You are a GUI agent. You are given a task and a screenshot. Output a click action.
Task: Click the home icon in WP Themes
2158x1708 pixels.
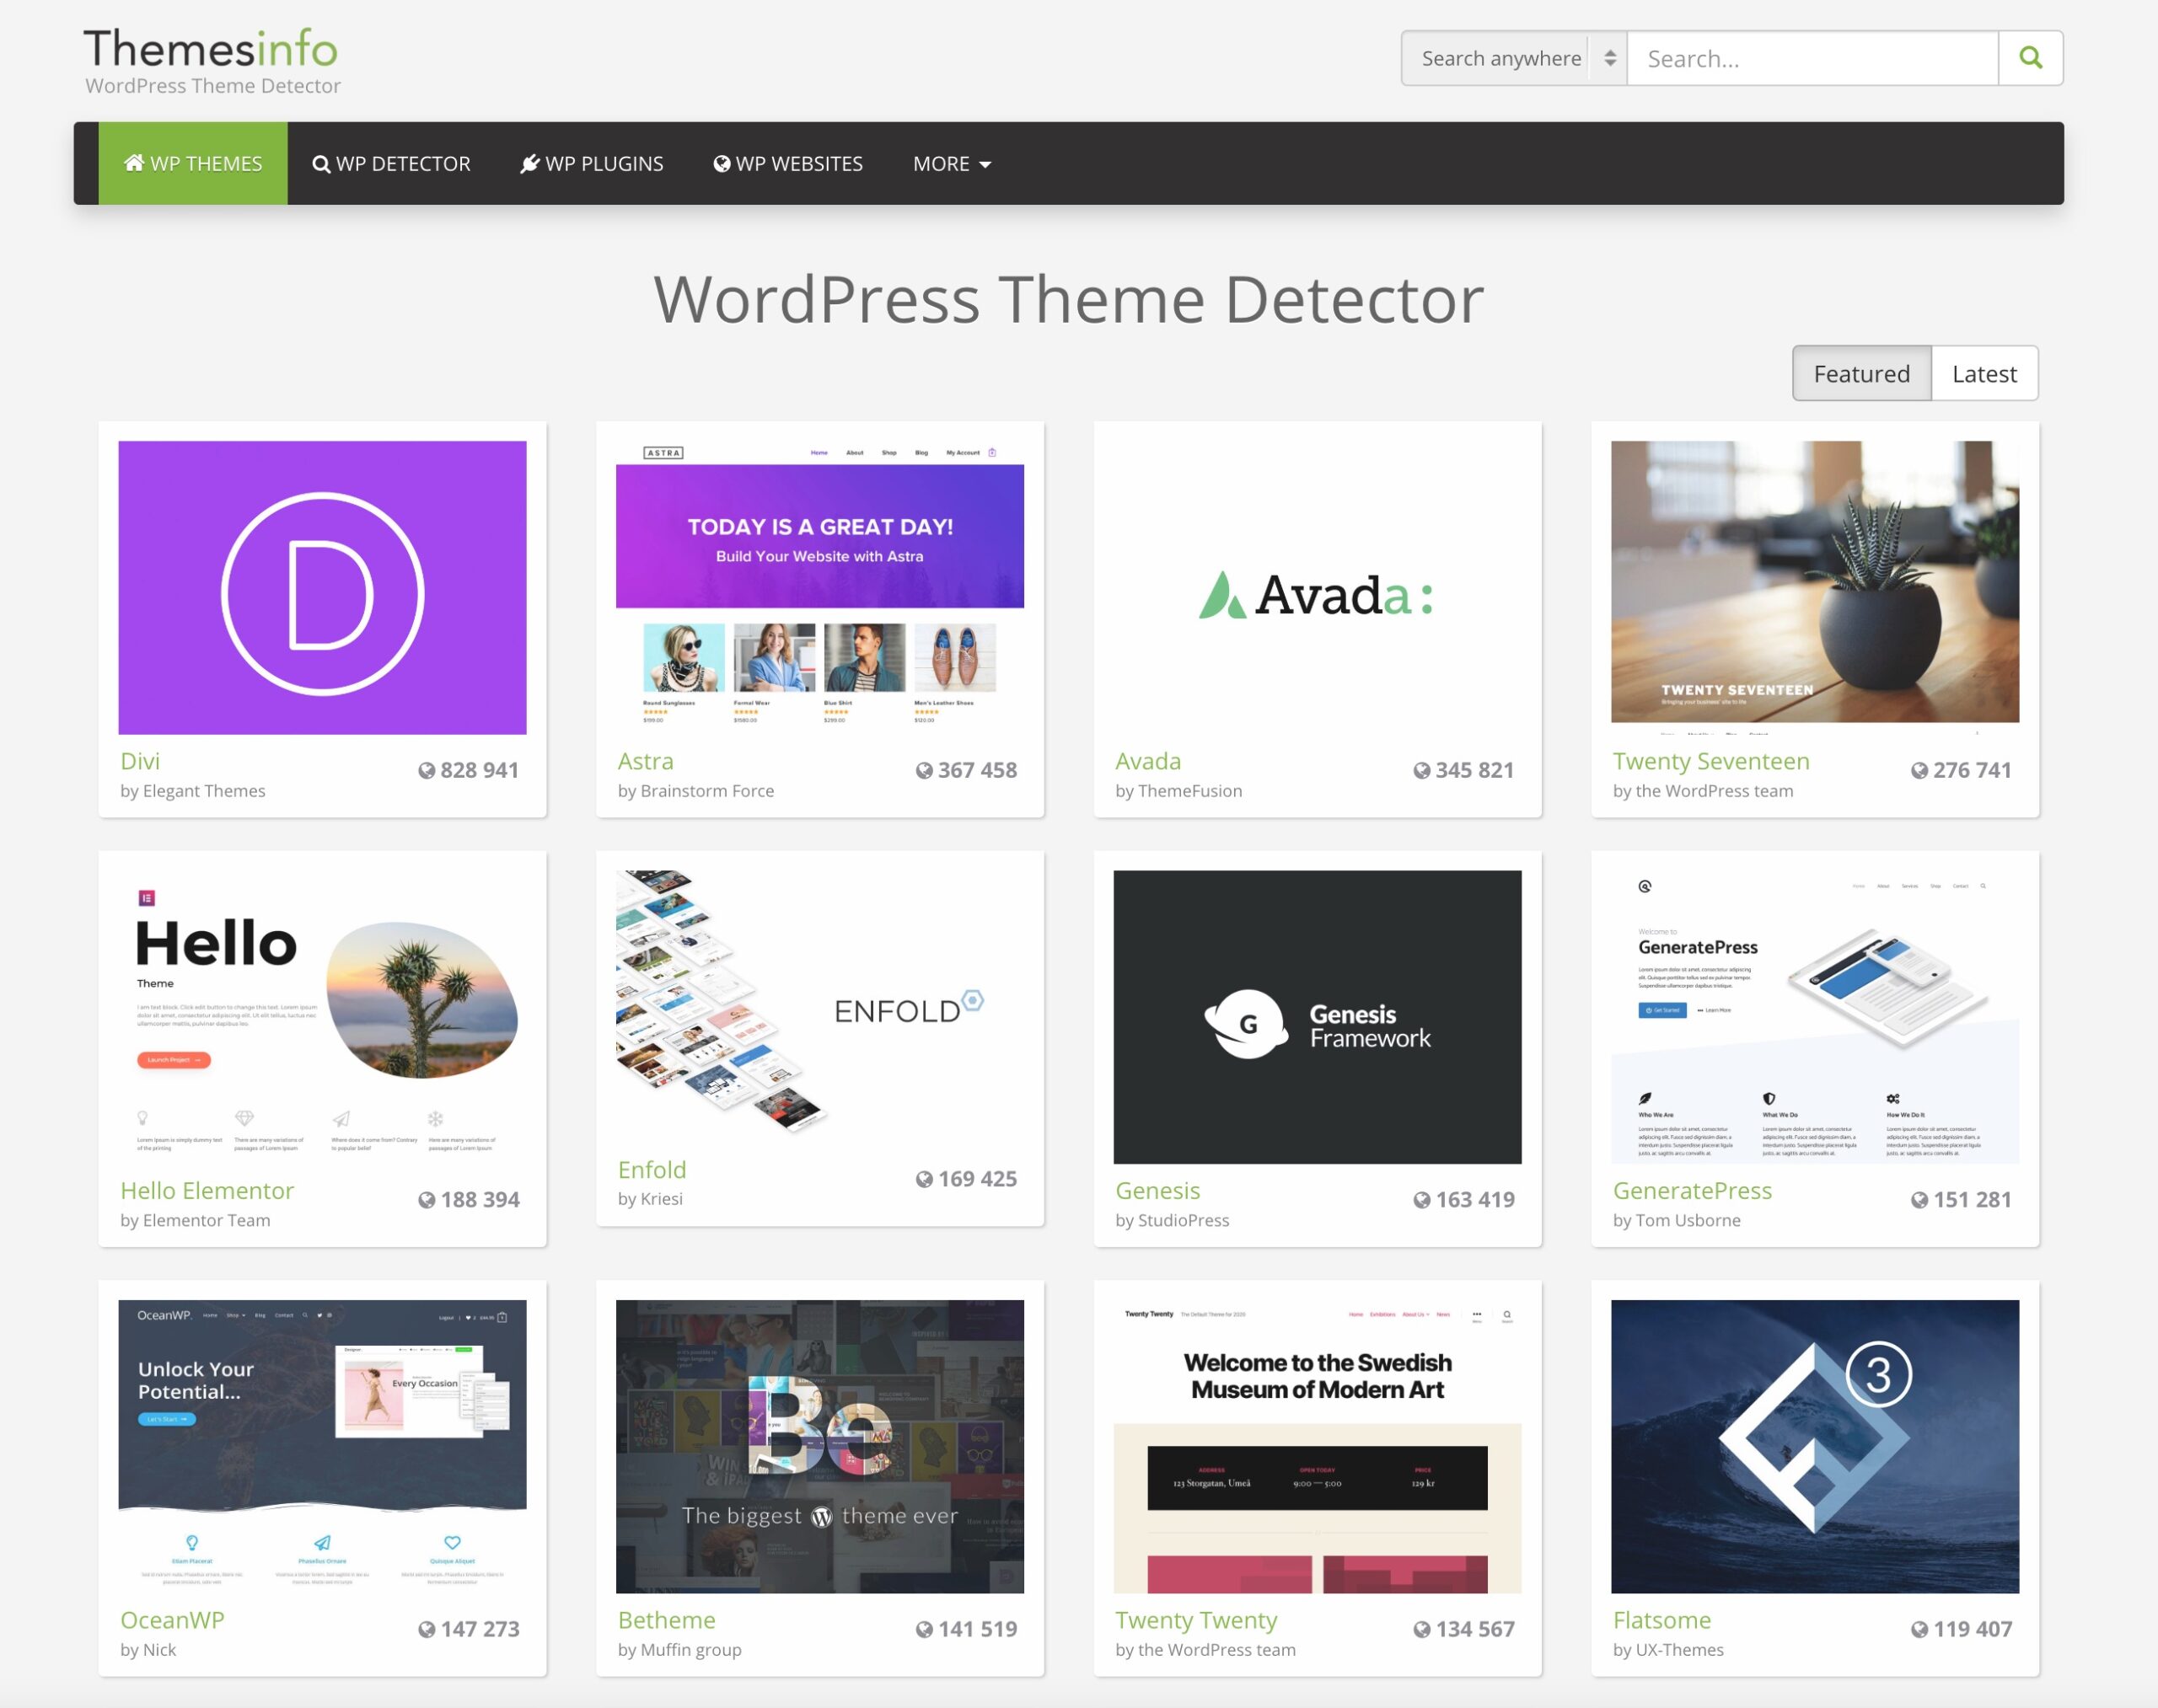(x=134, y=162)
